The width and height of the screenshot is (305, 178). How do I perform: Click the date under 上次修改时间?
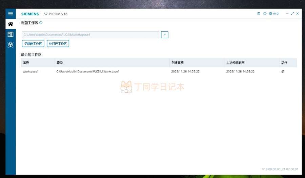[240, 71]
